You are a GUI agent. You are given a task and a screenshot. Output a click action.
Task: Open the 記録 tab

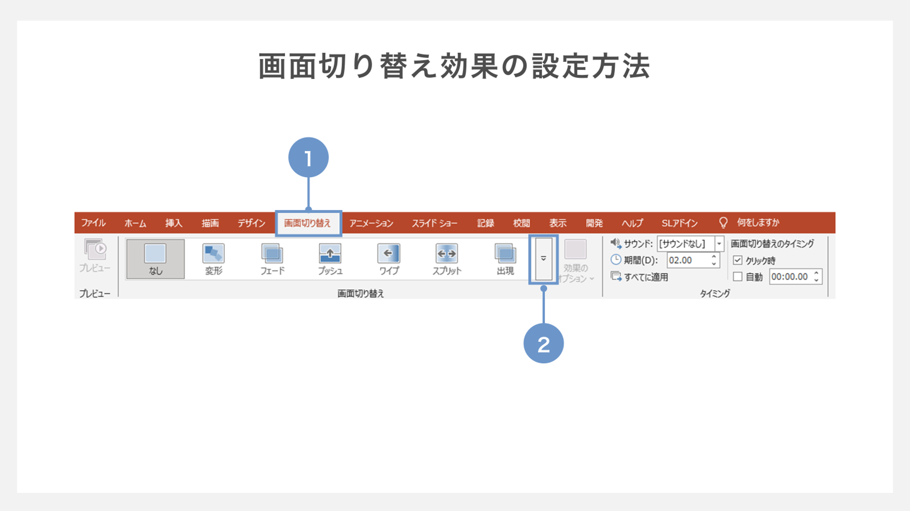pyautogui.click(x=486, y=223)
